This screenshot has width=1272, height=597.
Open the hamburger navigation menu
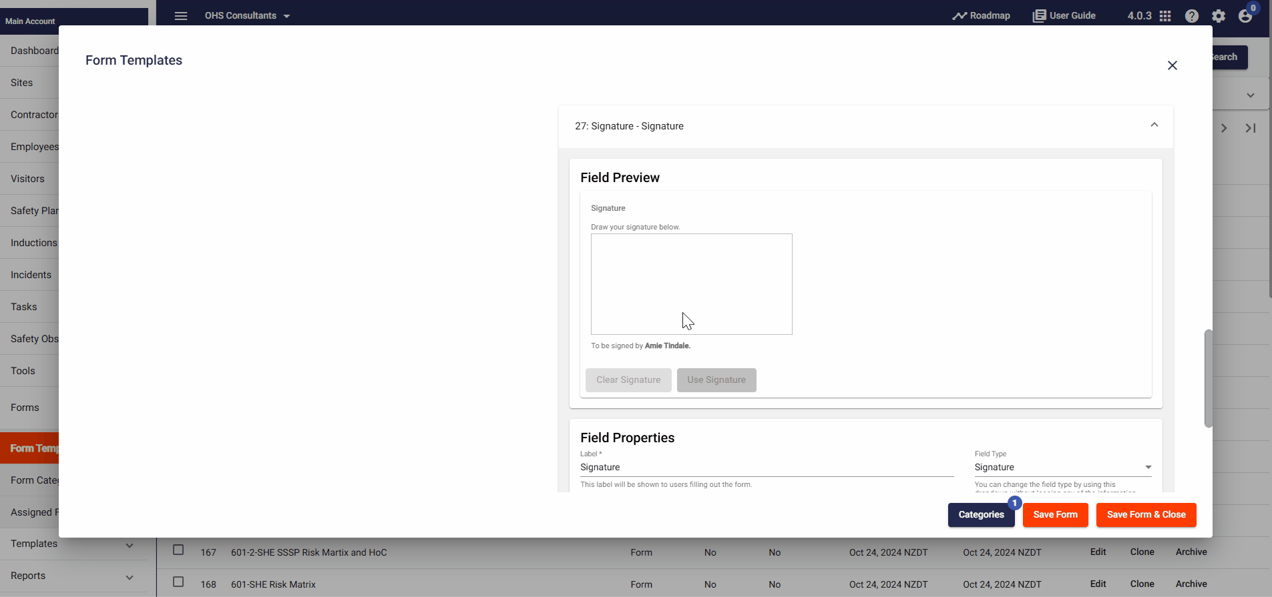tap(181, 16)
